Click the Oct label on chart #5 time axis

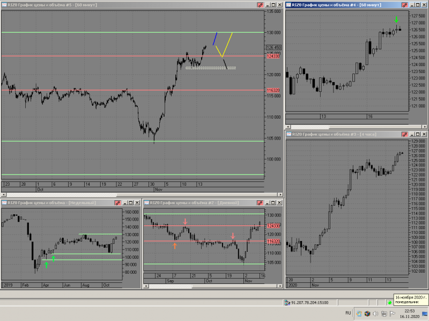tap(40, 189)
